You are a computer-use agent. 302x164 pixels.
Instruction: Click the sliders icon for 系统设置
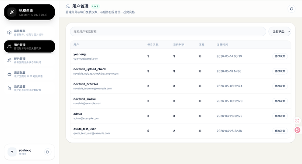tap(10, 88)
